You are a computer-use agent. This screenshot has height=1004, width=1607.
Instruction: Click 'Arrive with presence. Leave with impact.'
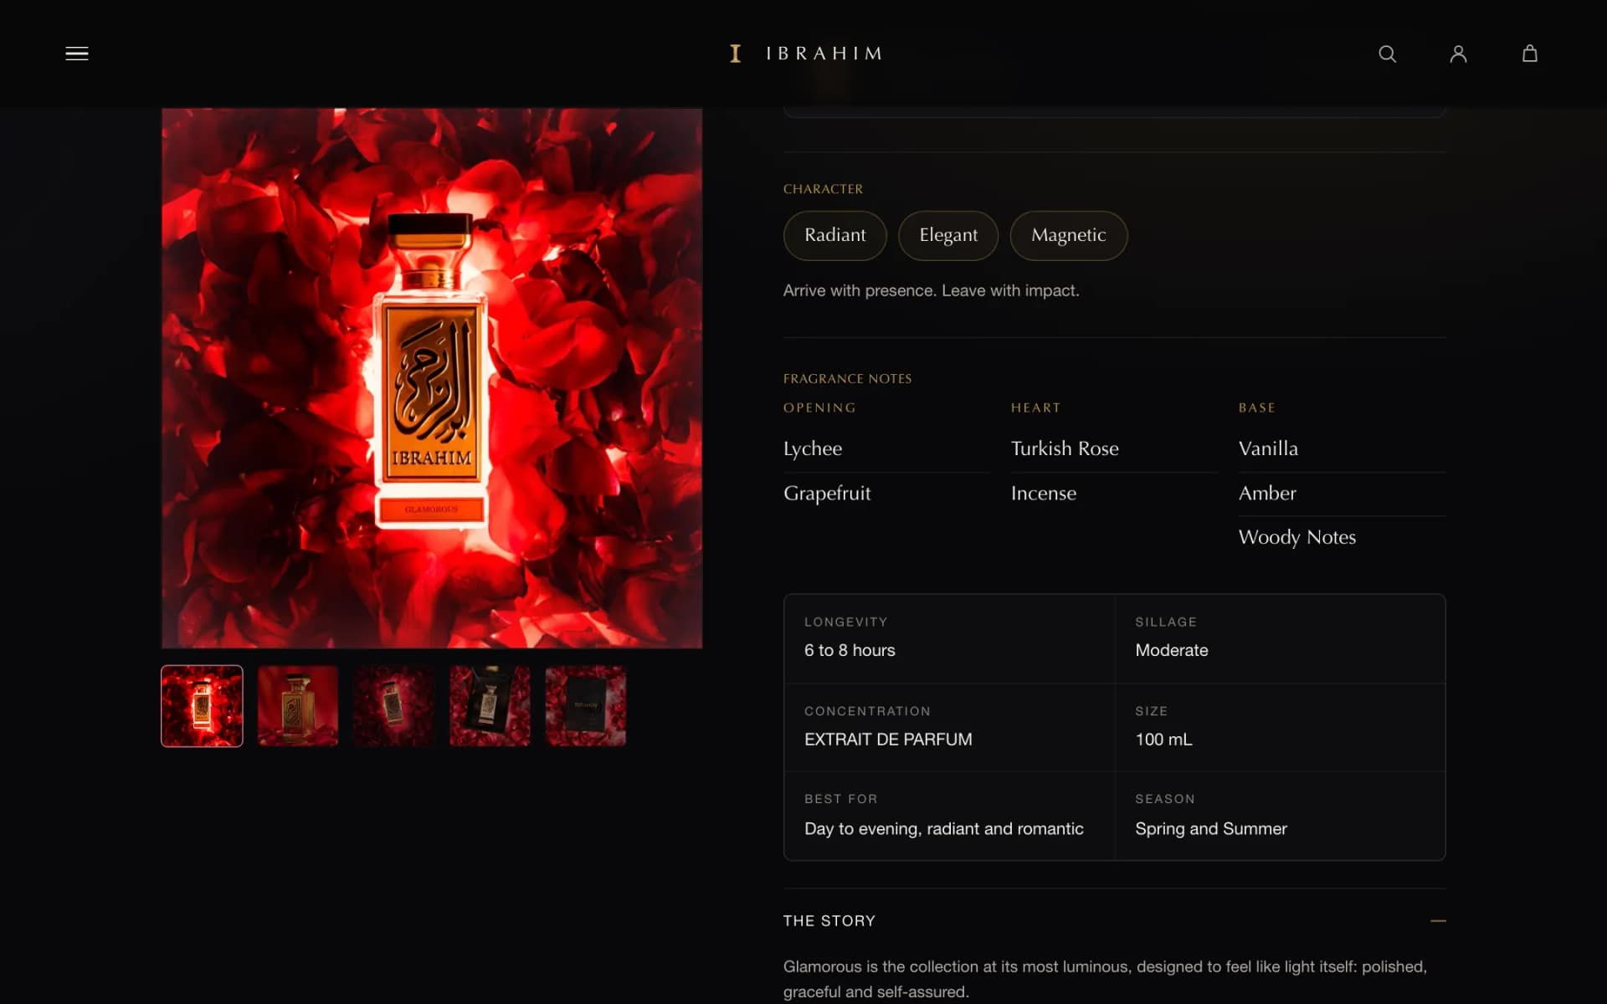pyautogui.click(x=931, y=290)
